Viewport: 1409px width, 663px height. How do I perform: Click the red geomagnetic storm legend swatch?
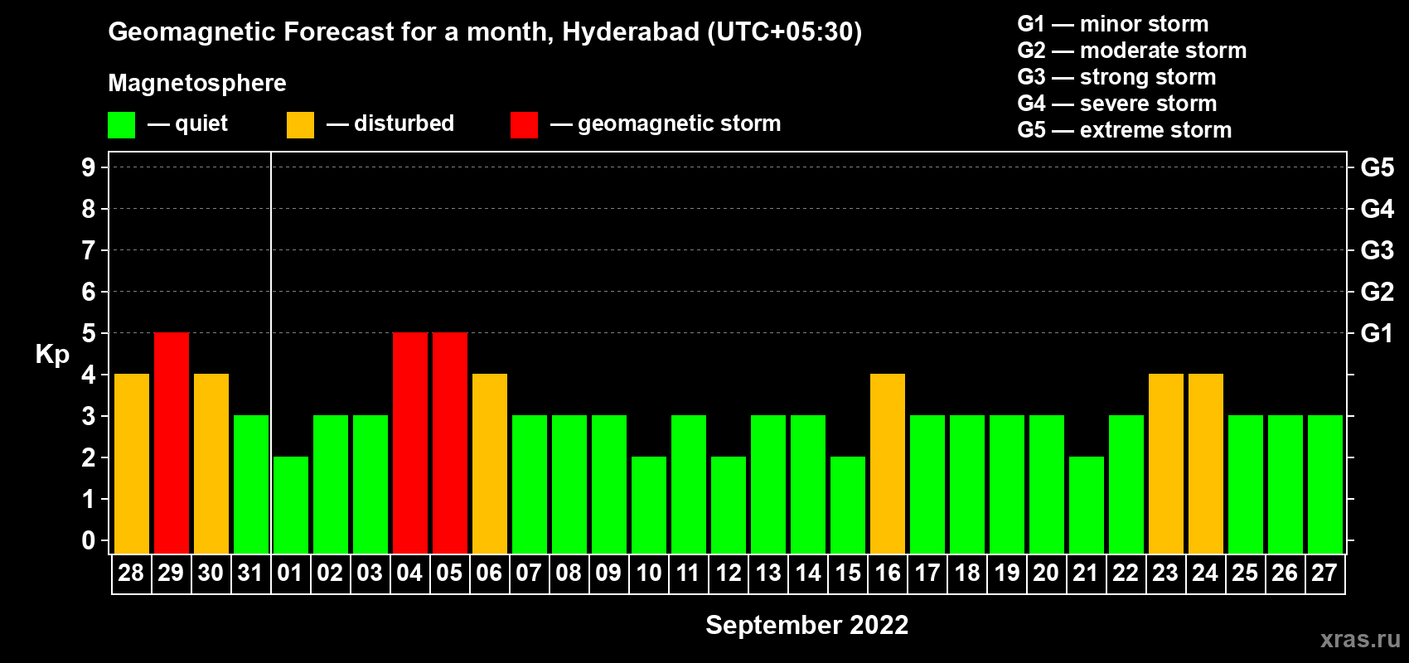pyautogui.click(x=524, y=125)
